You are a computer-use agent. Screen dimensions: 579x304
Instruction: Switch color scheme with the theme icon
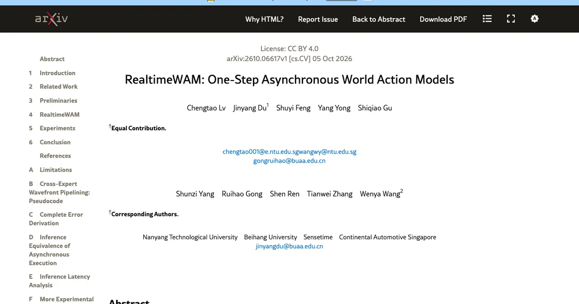click(534, 19)
